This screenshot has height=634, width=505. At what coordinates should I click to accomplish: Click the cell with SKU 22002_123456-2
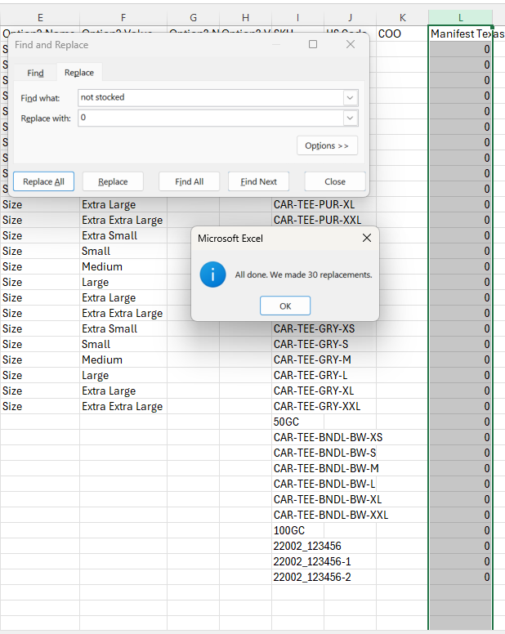[x=313, y=577]
